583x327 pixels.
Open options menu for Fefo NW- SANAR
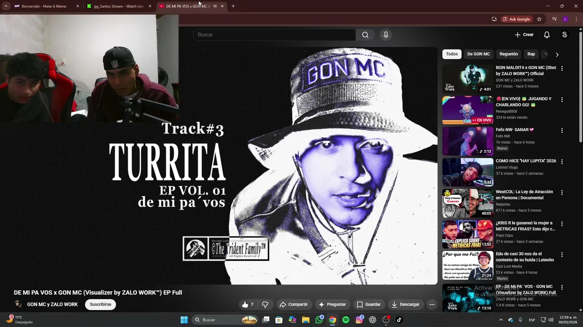[x=562, y=130]
